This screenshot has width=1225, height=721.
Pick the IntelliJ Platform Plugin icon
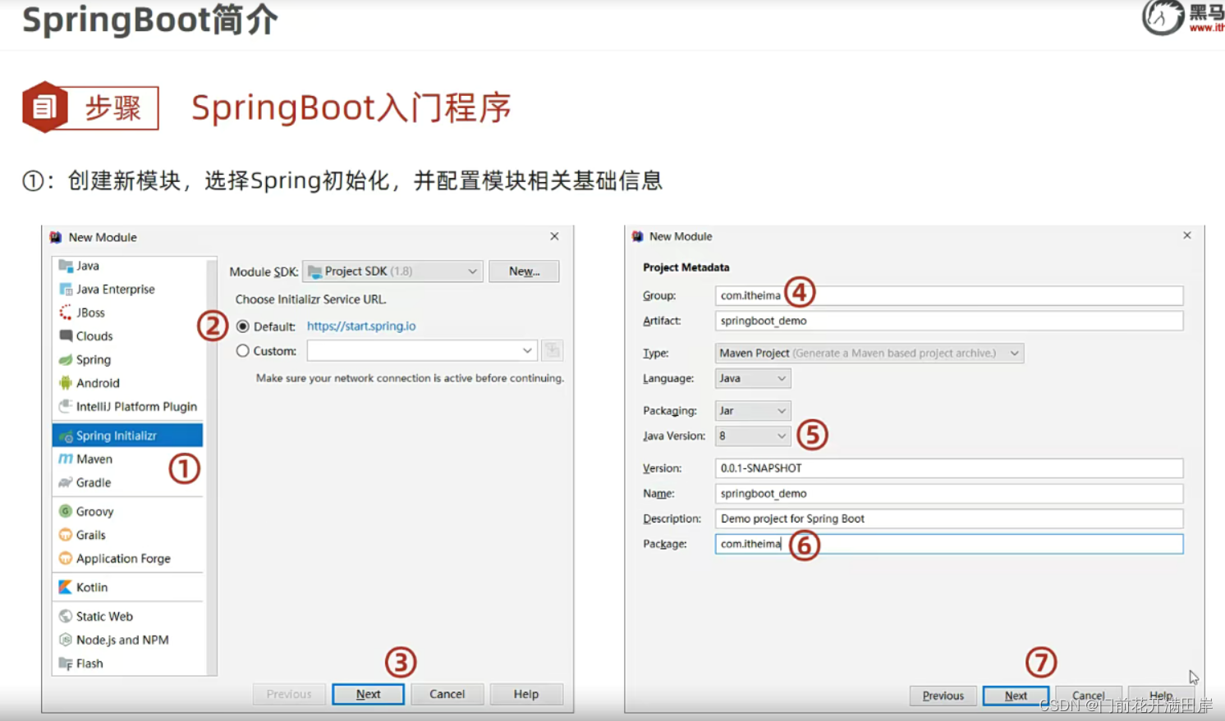pos(66,406)
